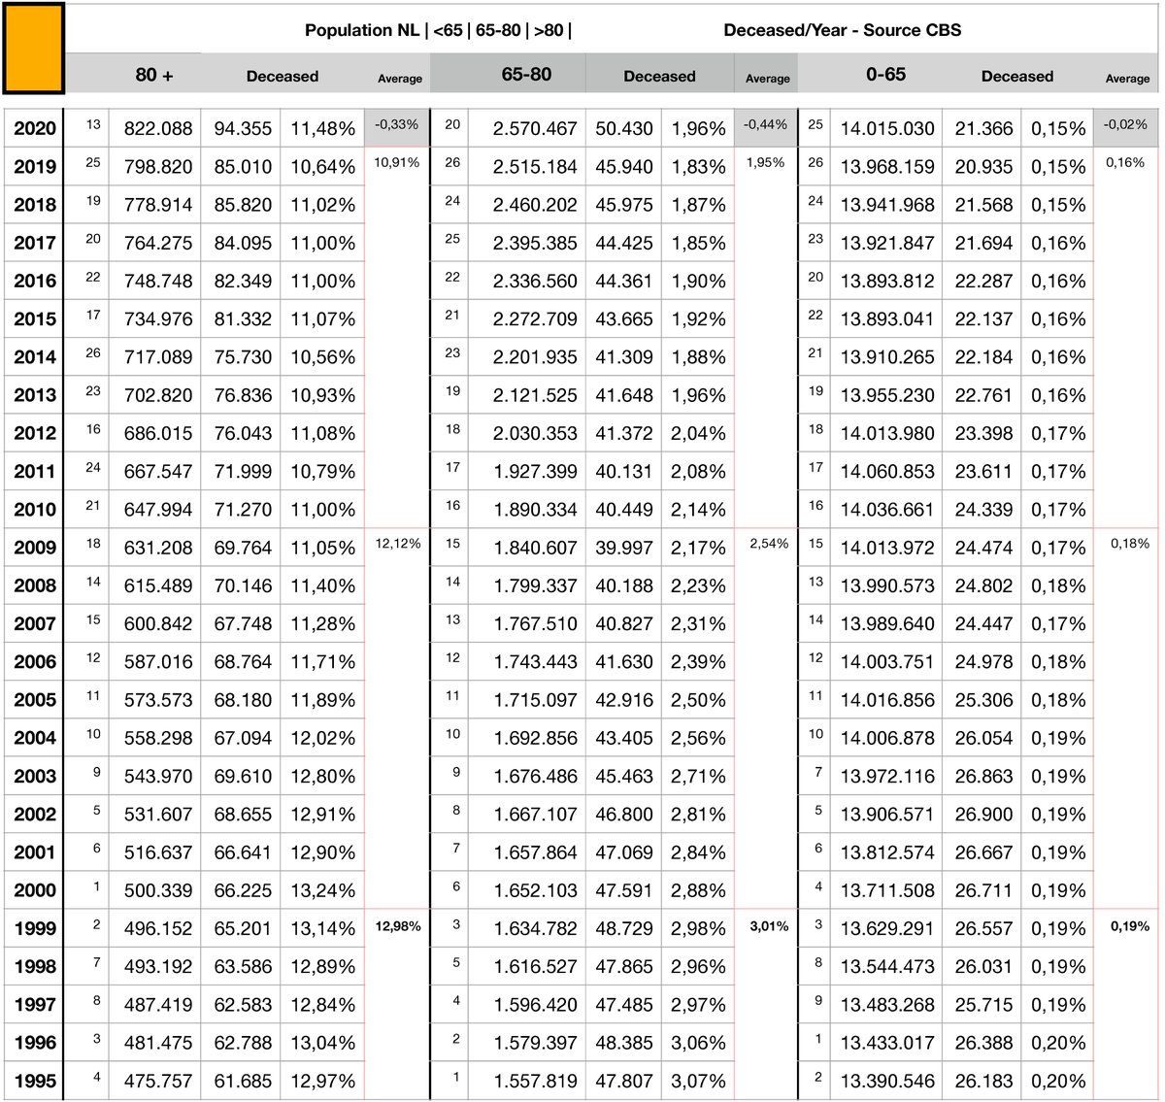This screenshot has width=1165, height=1102.
Task: Select the 'Deceased/Year - Source CBS' title
Action: click(843, 30)
